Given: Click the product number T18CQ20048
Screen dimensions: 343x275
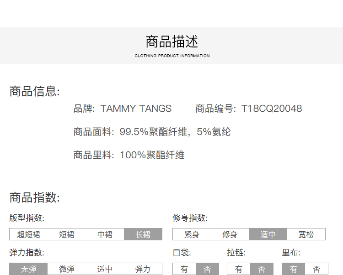Looking at the screenshot, I should click(x=272, y=109).
